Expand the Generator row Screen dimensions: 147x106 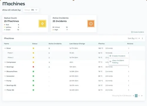(5, 76)
